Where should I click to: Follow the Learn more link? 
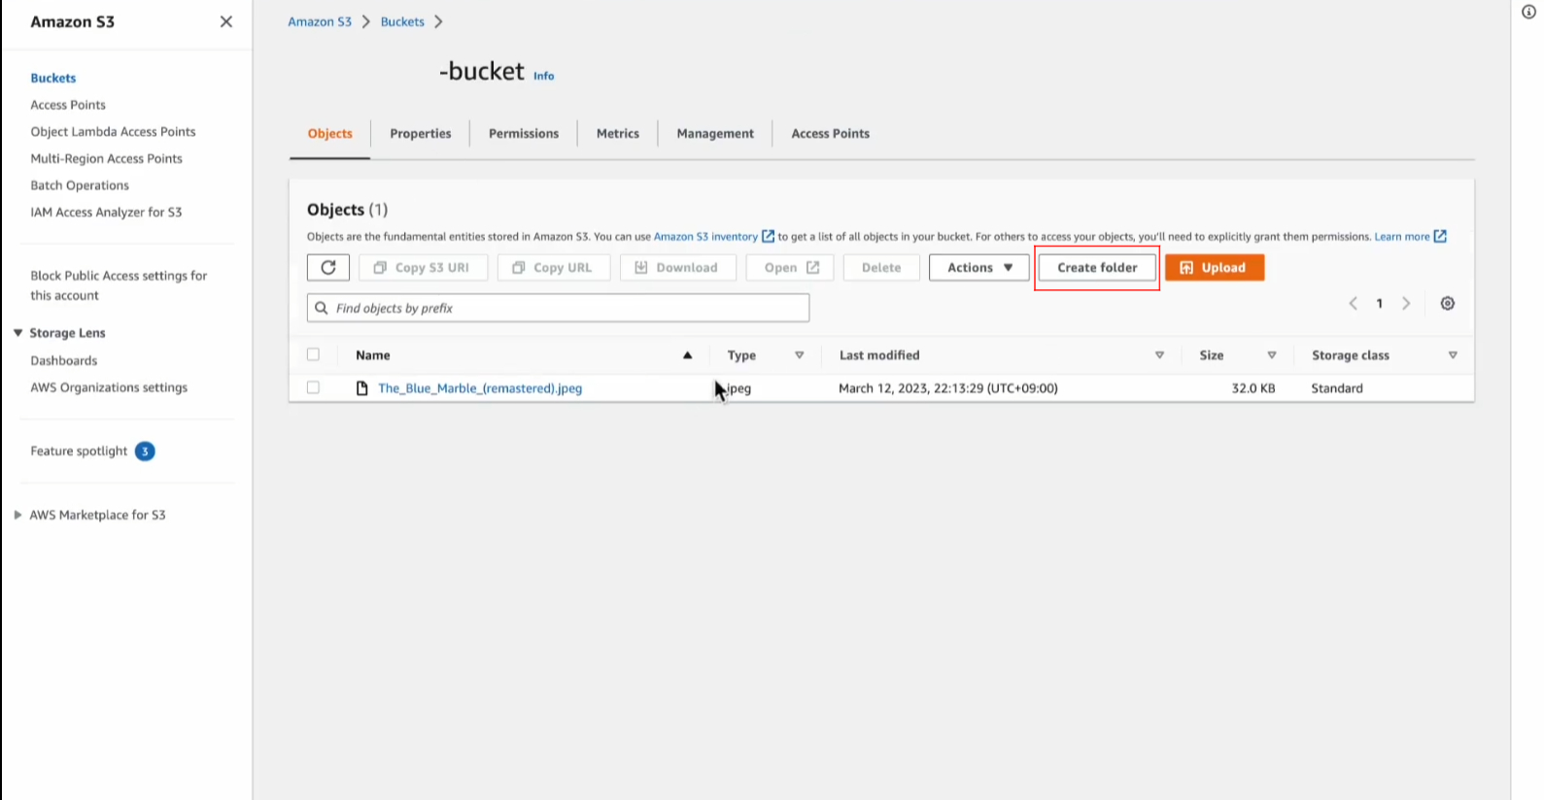point(1402,236)
